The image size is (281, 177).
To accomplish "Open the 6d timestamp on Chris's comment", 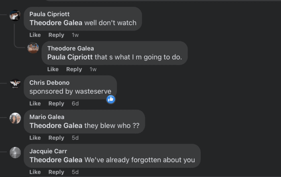I will click(75, 104).
